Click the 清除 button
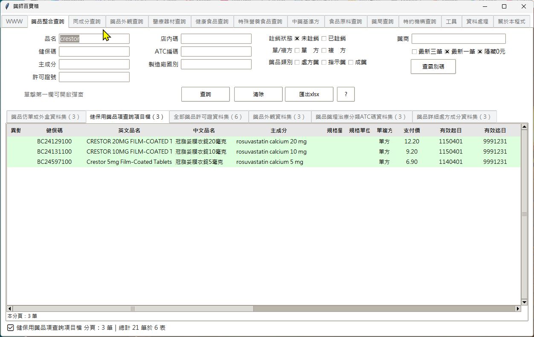Viewport: 534px width, 337px height. 258,94
